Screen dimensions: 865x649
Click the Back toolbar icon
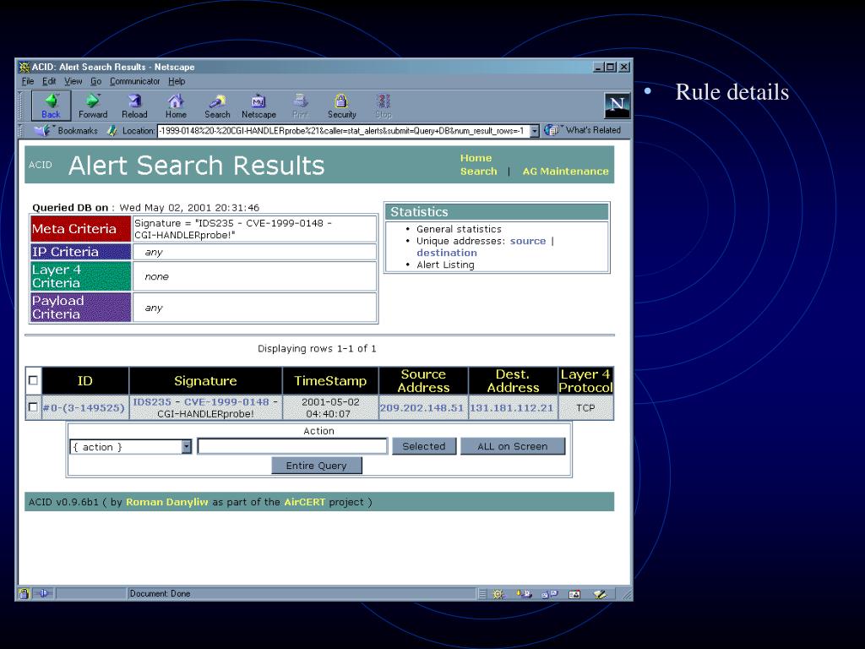click(x=52, y=106)
